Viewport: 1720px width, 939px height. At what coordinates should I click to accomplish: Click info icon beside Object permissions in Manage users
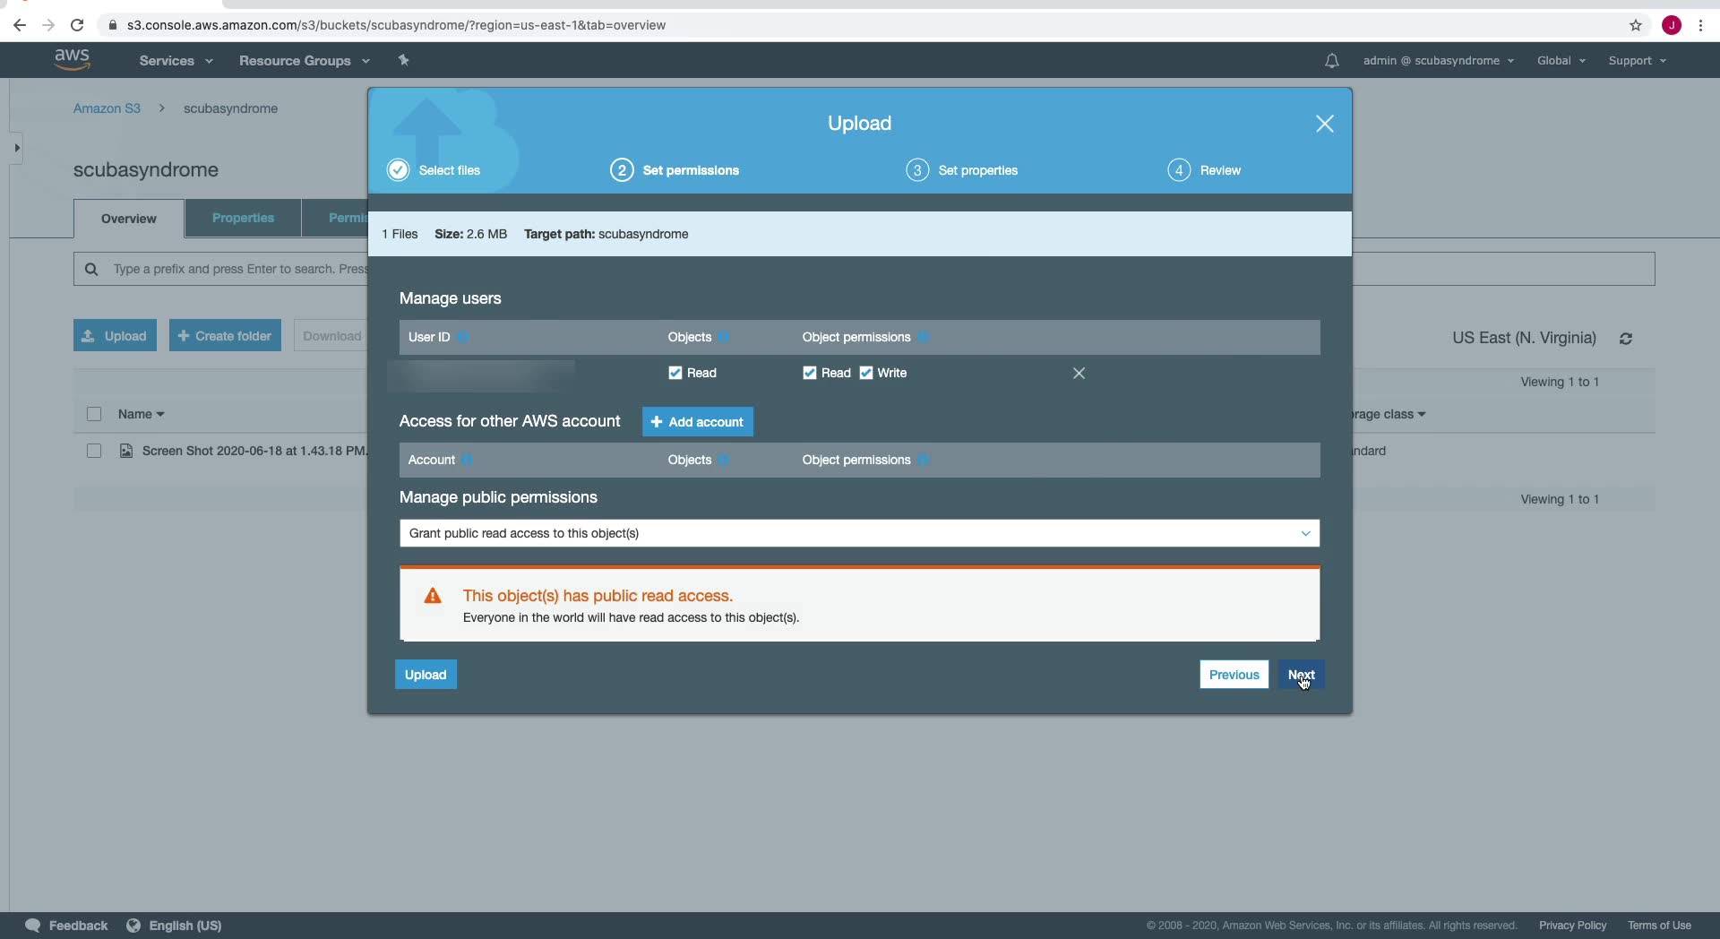(924, 337)
